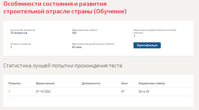
Task: Click the '29 из 30' correct answers cell
Action: coord(144,91)
